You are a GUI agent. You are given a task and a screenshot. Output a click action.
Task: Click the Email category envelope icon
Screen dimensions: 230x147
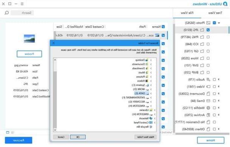tap(208, 101)
